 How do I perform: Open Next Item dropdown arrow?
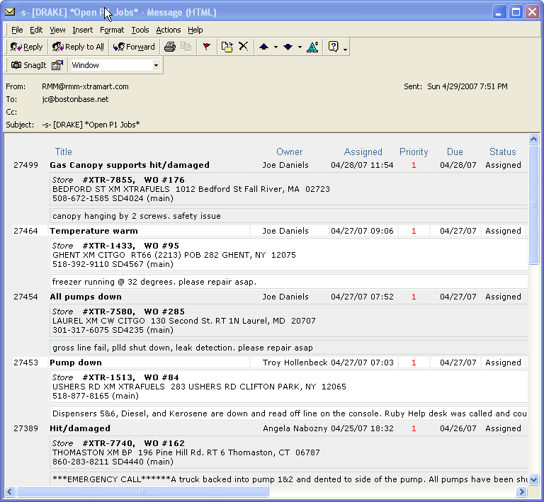300,47
